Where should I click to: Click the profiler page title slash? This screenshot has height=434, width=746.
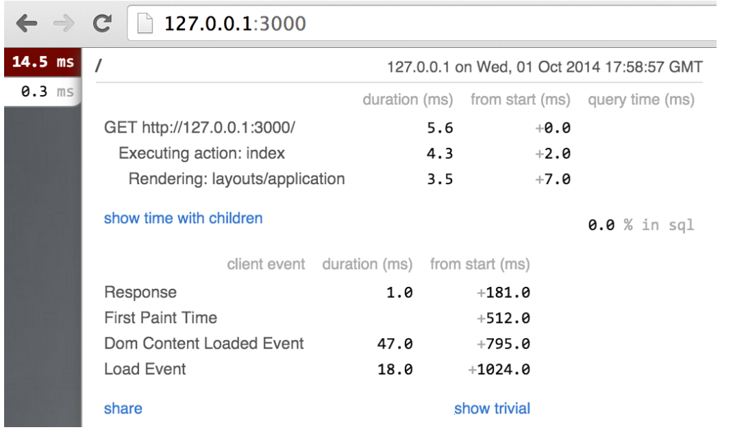pos(99,66)
